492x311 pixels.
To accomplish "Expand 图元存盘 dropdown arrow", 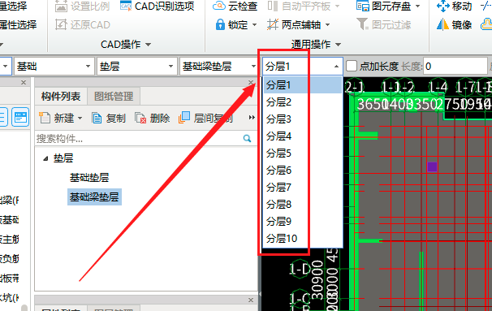I will coord(417,6).
